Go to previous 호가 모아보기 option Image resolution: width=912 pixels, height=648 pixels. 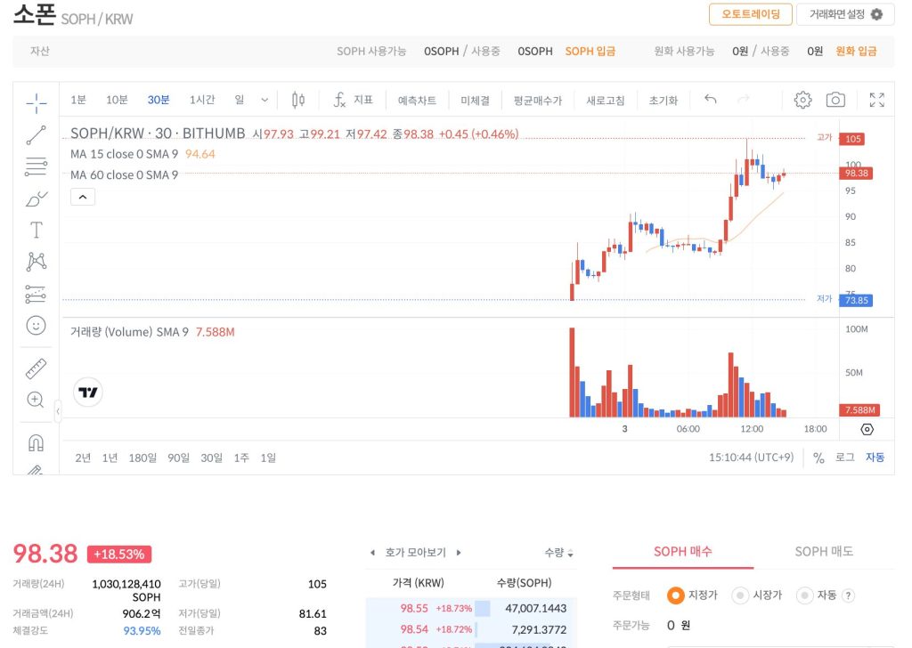click(x=372, y=553)
